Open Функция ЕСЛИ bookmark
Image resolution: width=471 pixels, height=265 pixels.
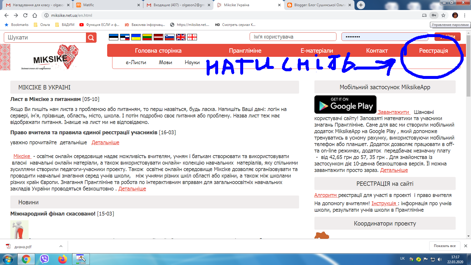tap(99, 25)
